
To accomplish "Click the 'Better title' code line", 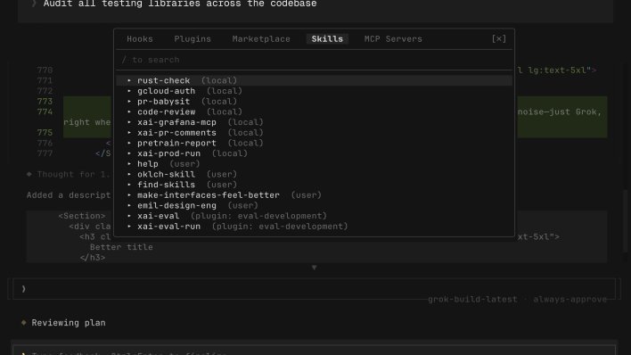I will click(121, 247).
